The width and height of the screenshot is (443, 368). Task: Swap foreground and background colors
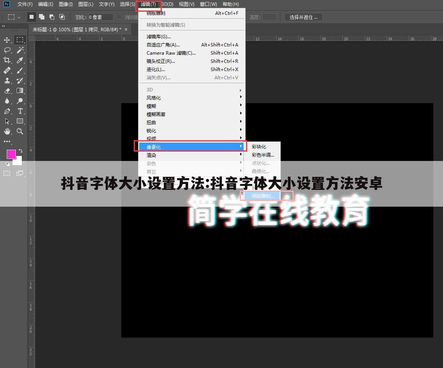point(20,150)
